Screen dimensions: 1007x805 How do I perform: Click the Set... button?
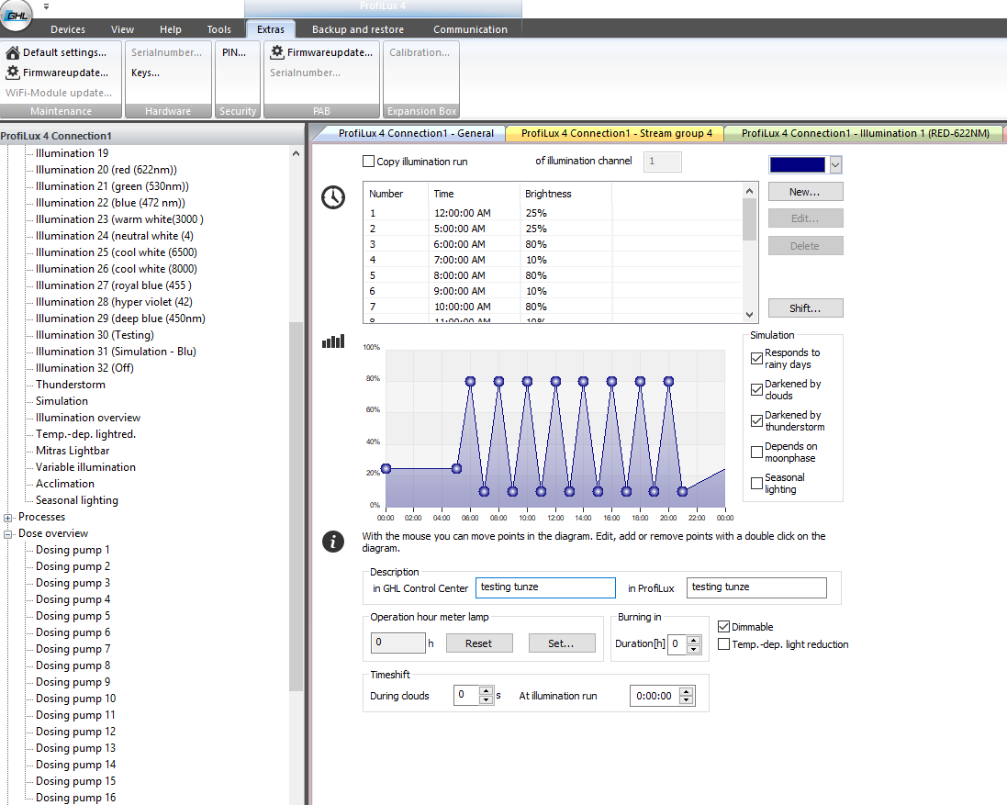coord(561,643)
